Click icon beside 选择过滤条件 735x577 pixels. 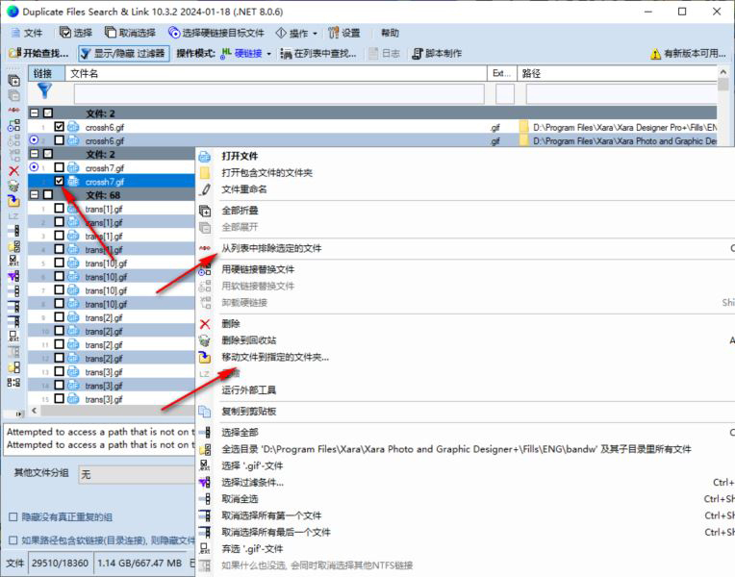[x=205, y=483]
